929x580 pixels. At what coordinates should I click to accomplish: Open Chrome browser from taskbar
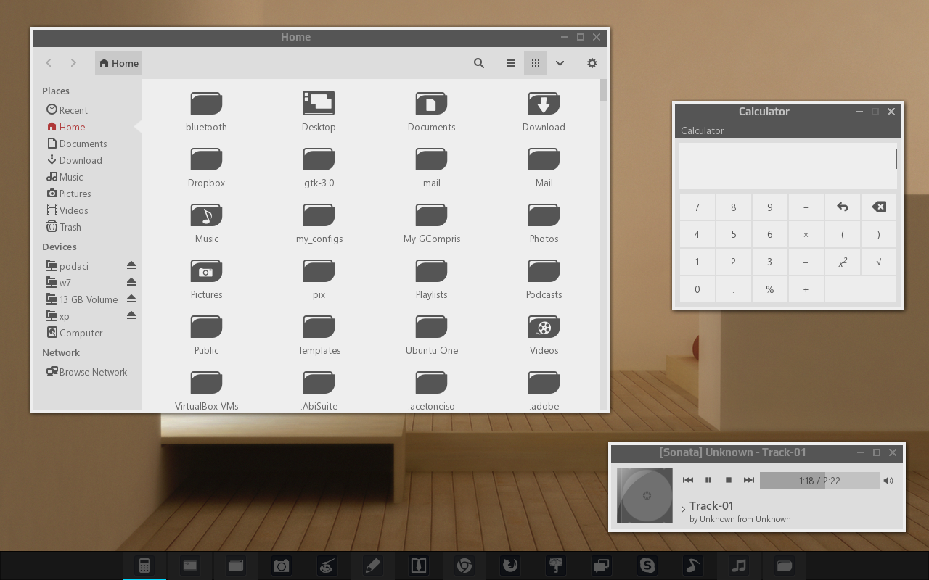click(464, 565)
